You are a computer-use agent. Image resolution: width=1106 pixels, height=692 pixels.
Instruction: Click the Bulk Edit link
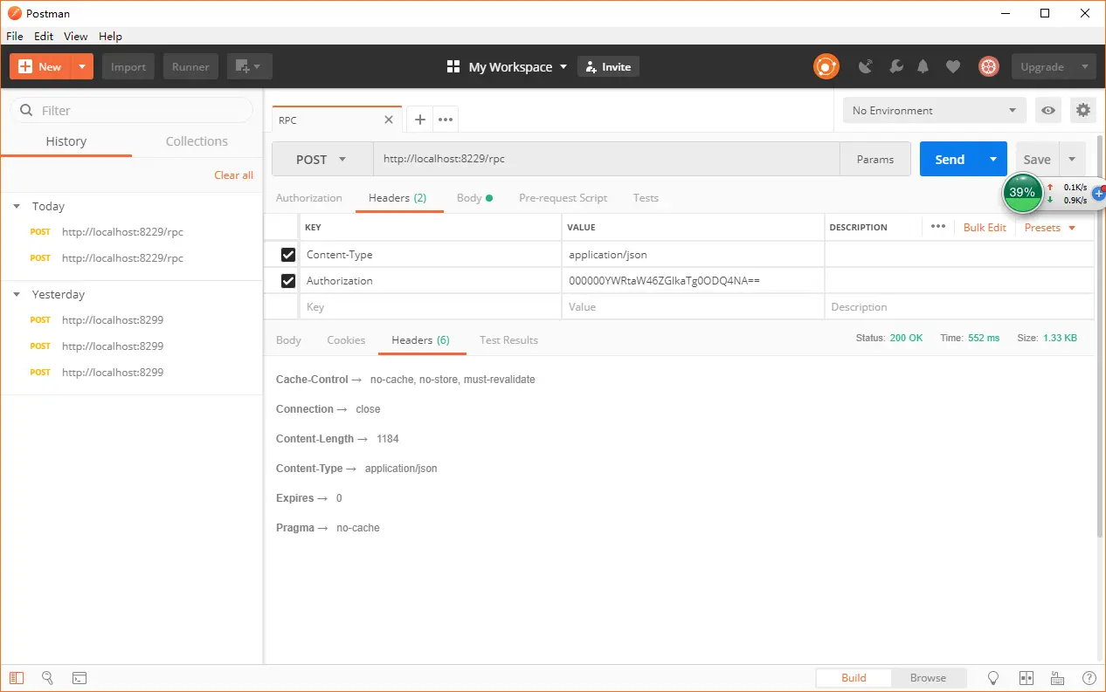[x=985, y=227]
